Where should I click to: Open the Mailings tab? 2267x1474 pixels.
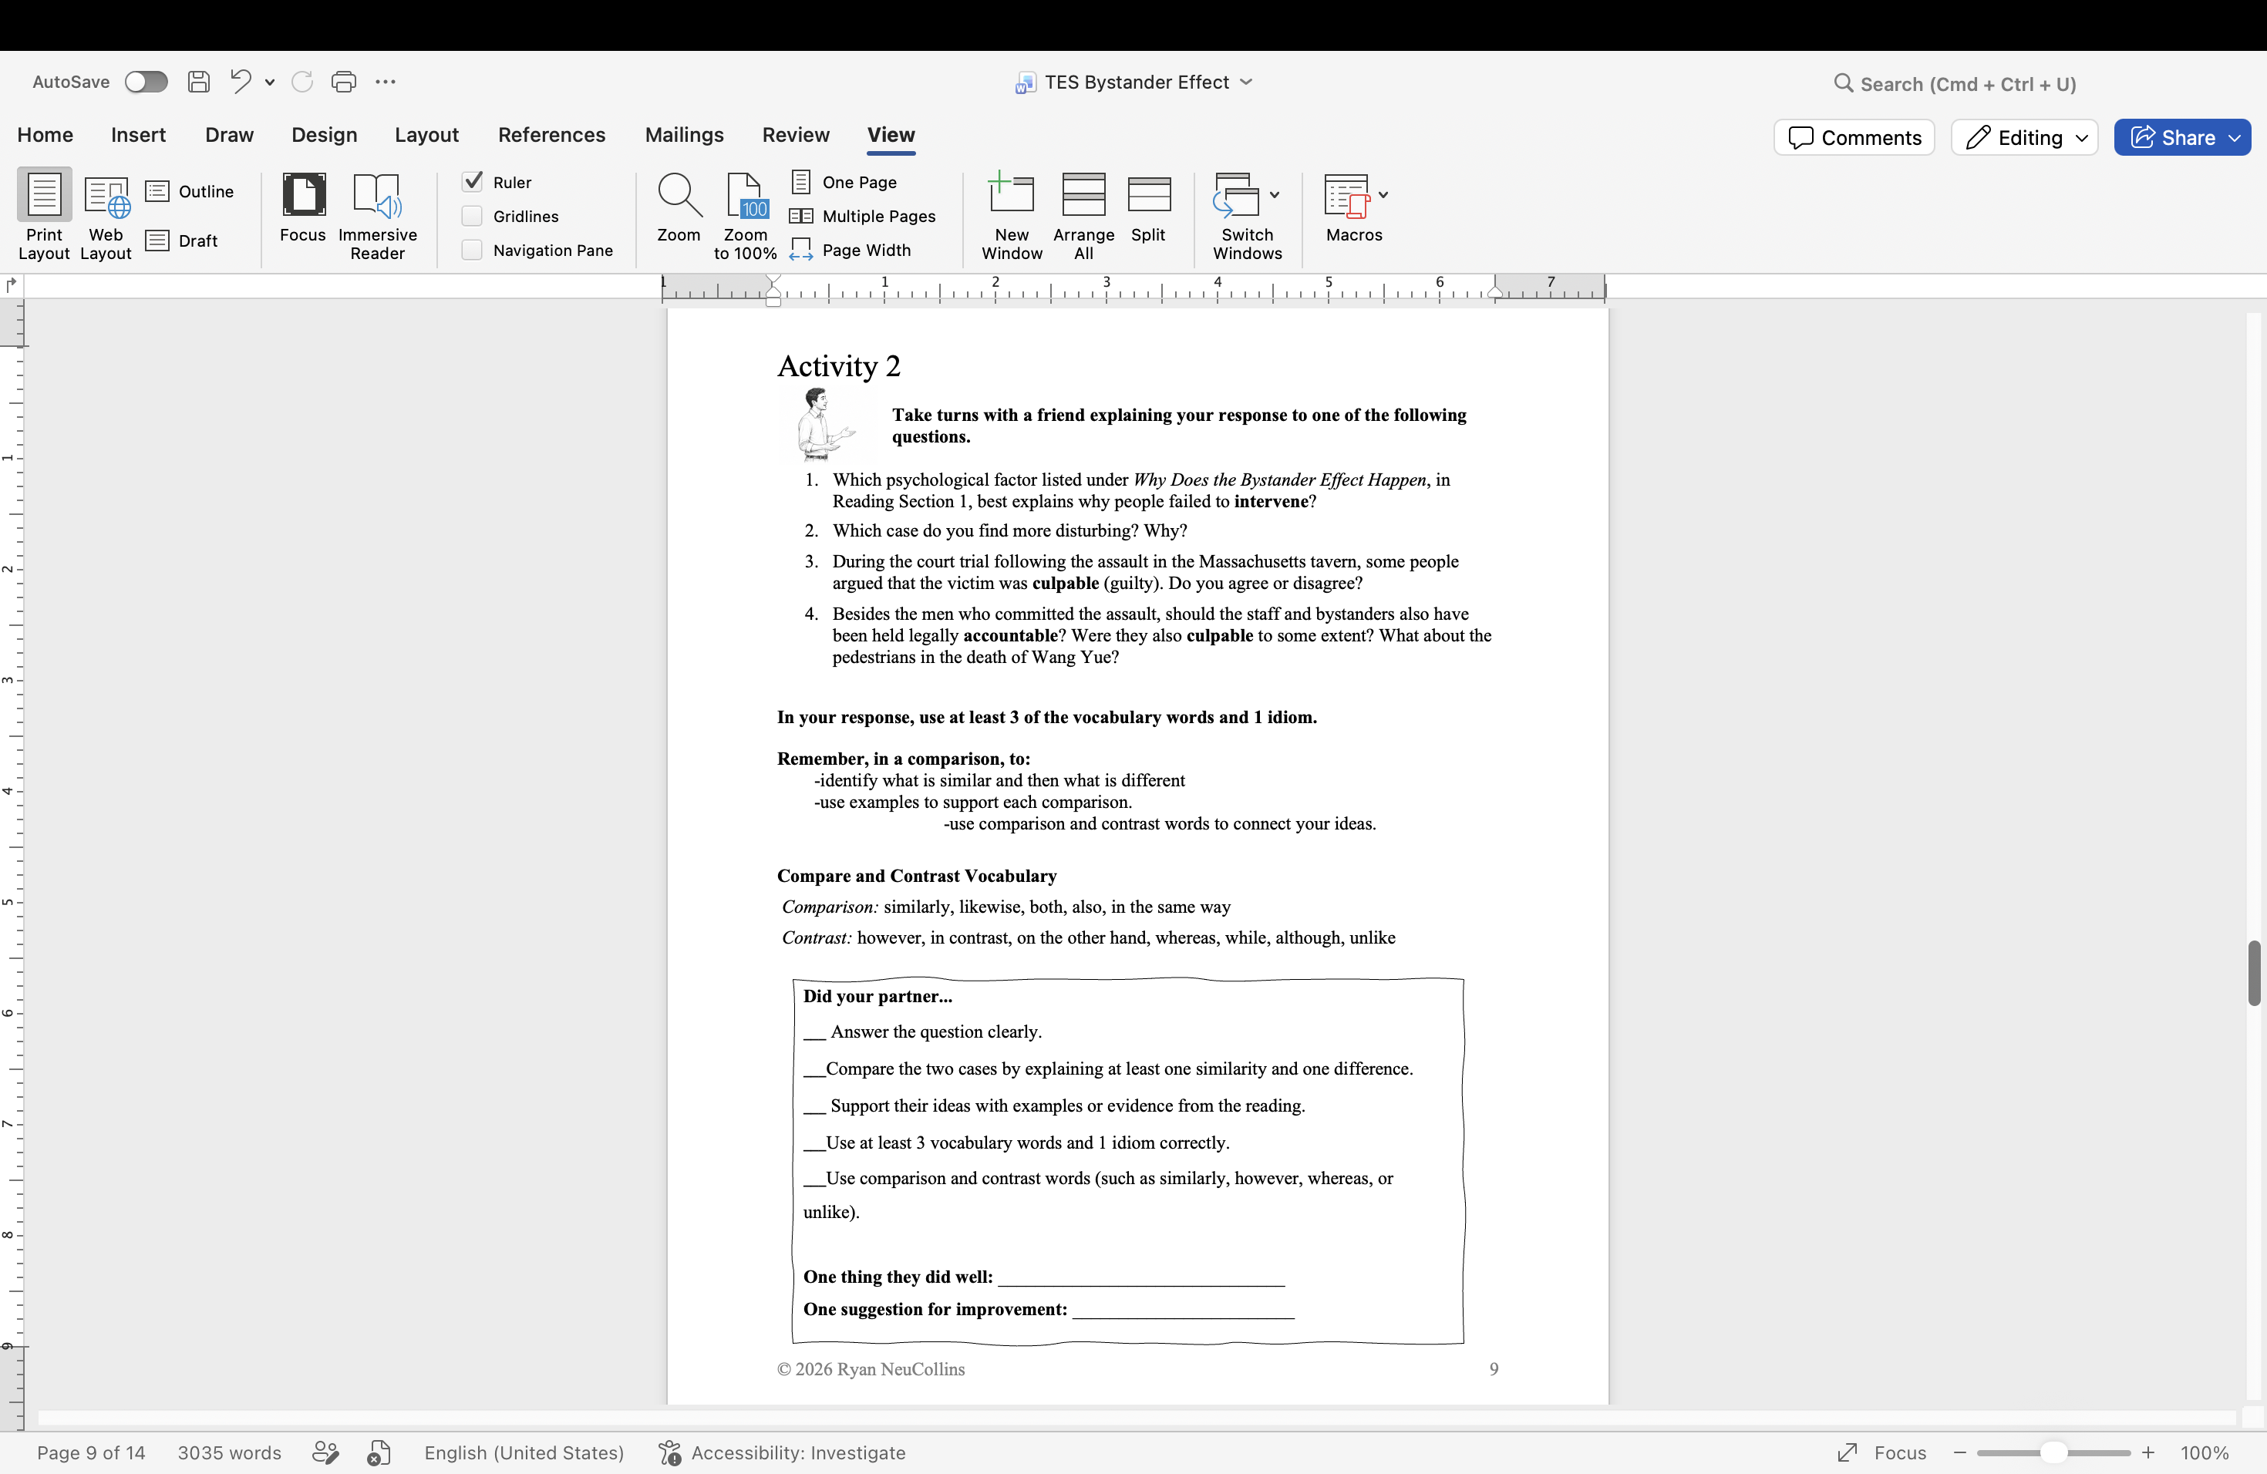(684, 135)
